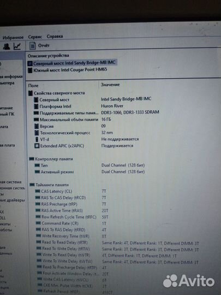Click the memory icon beside Write Recovery Time (tWR)

(39, 235)
